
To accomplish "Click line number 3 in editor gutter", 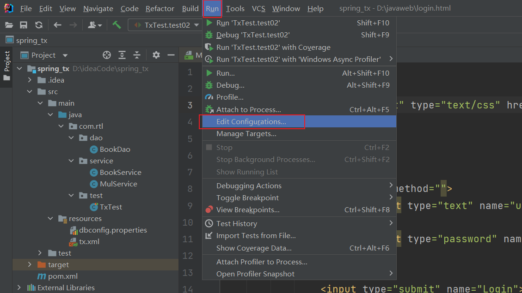I will click(x=190, y=105).
